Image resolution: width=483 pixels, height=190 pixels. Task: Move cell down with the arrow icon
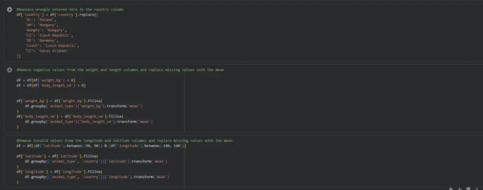[x=460, y=189]
